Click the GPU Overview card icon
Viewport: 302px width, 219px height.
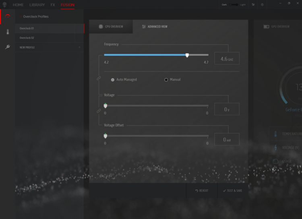pyautogui.click(x=266, y=27)
